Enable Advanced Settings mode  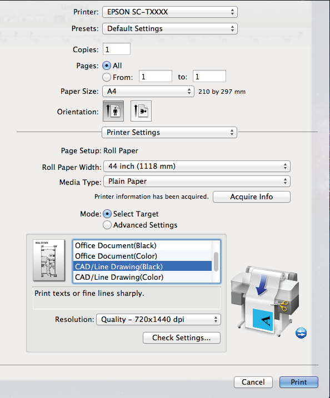click(x=107, y=225)
